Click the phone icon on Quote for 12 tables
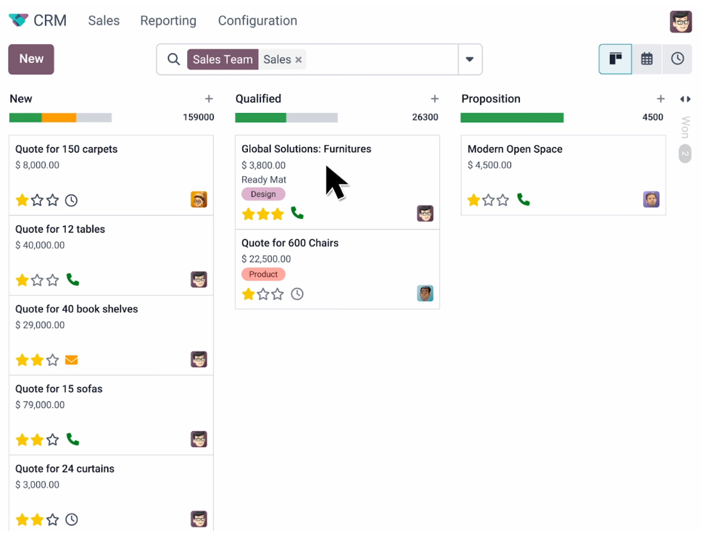 pyautogui.click(x=72, y=280)
